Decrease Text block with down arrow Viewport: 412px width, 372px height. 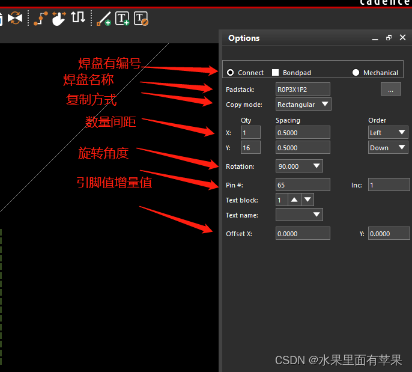[307, 200]
